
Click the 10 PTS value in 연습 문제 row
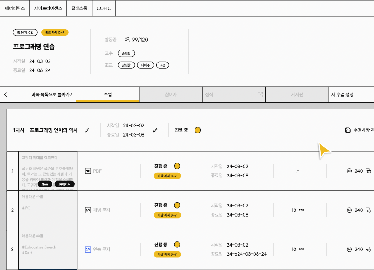click(298, 249)
